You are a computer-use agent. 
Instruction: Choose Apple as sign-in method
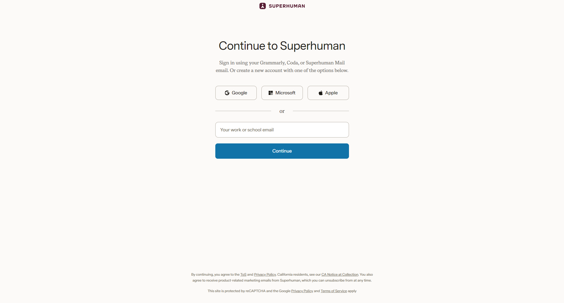tap(328, 93)
